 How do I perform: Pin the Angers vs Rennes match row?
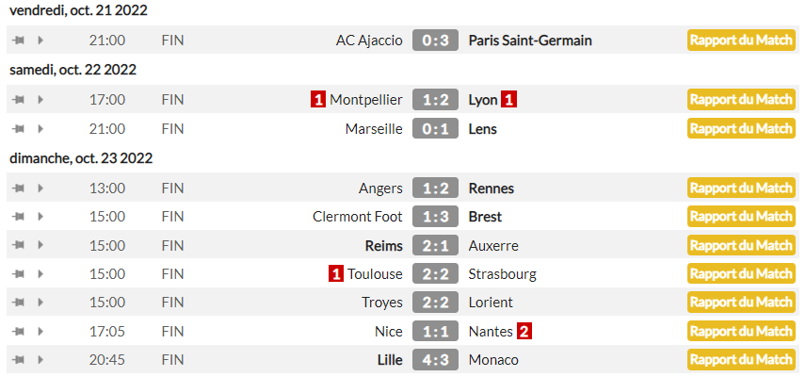pyautogui.click(x=18, y=188)
